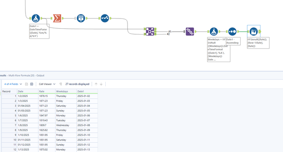Click the #1 connection label
Image resolution: width=283 pixels, height=152 pixels.
coord(169,31)
